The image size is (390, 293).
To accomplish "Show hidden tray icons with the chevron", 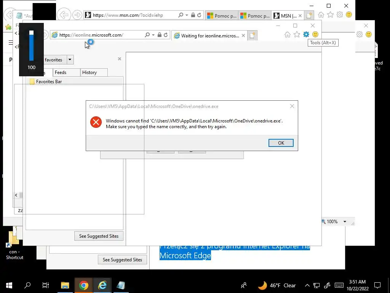I will [307, 285].
